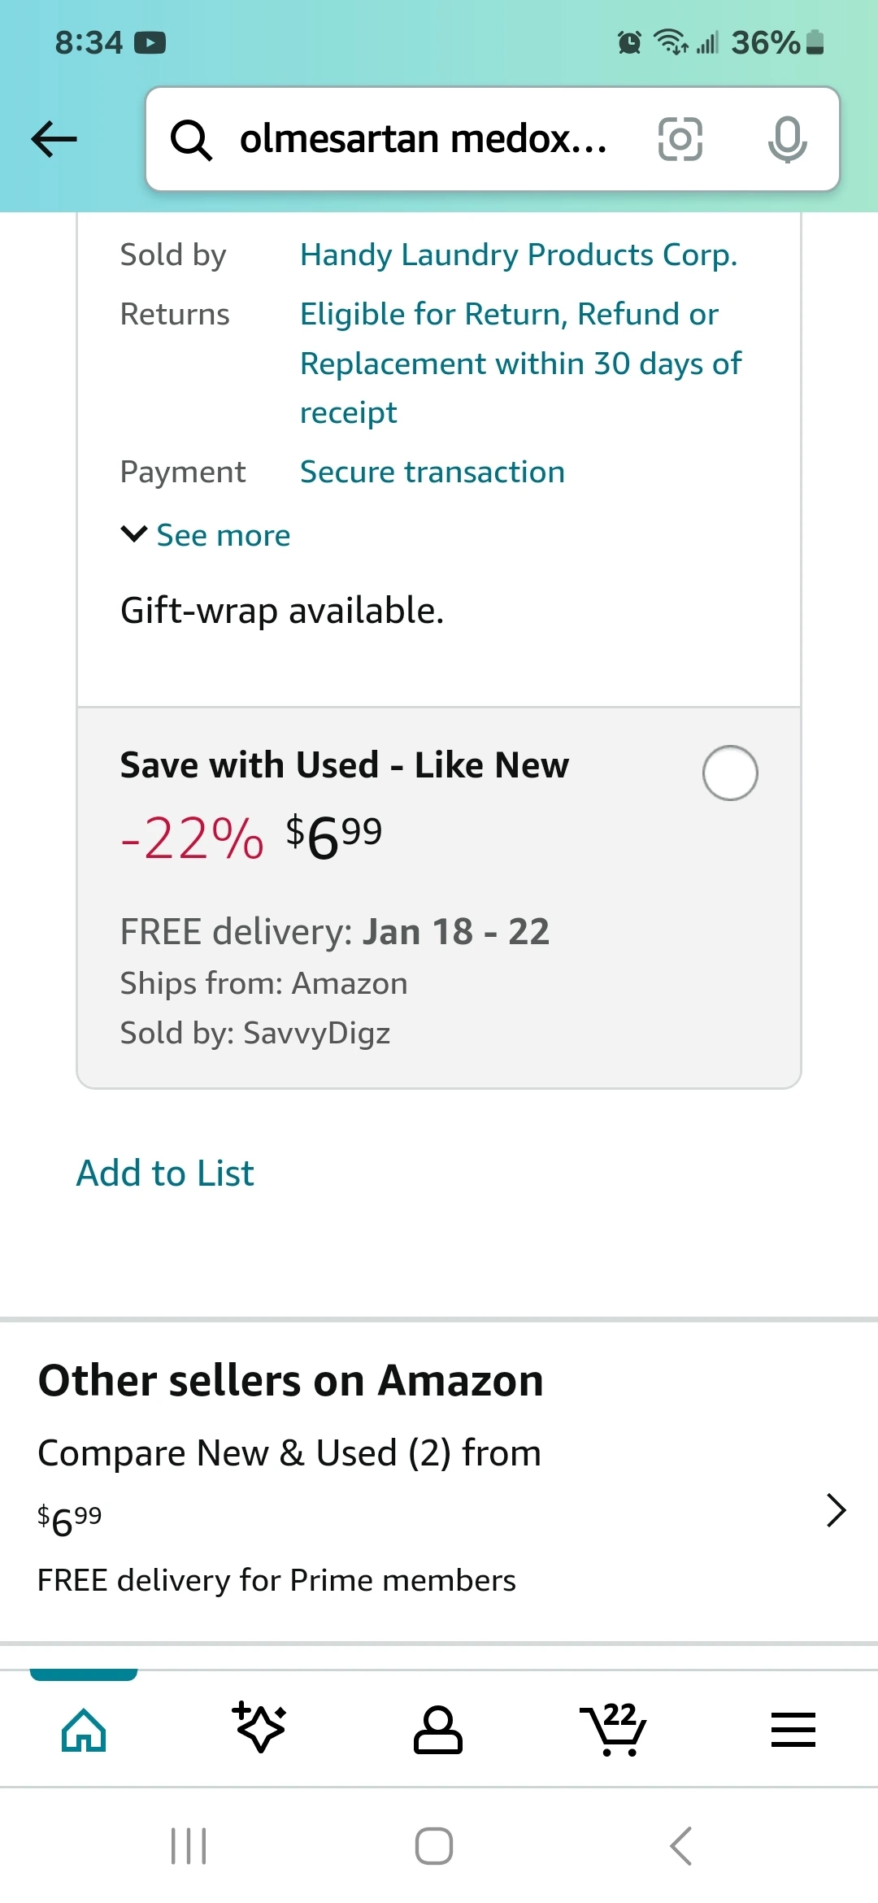Open the account profile tab
The height and width of the screenshot is (1903, 878).
point(438,1728)
